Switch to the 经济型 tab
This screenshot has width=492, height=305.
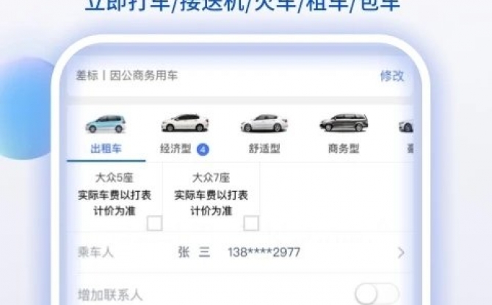176,148
